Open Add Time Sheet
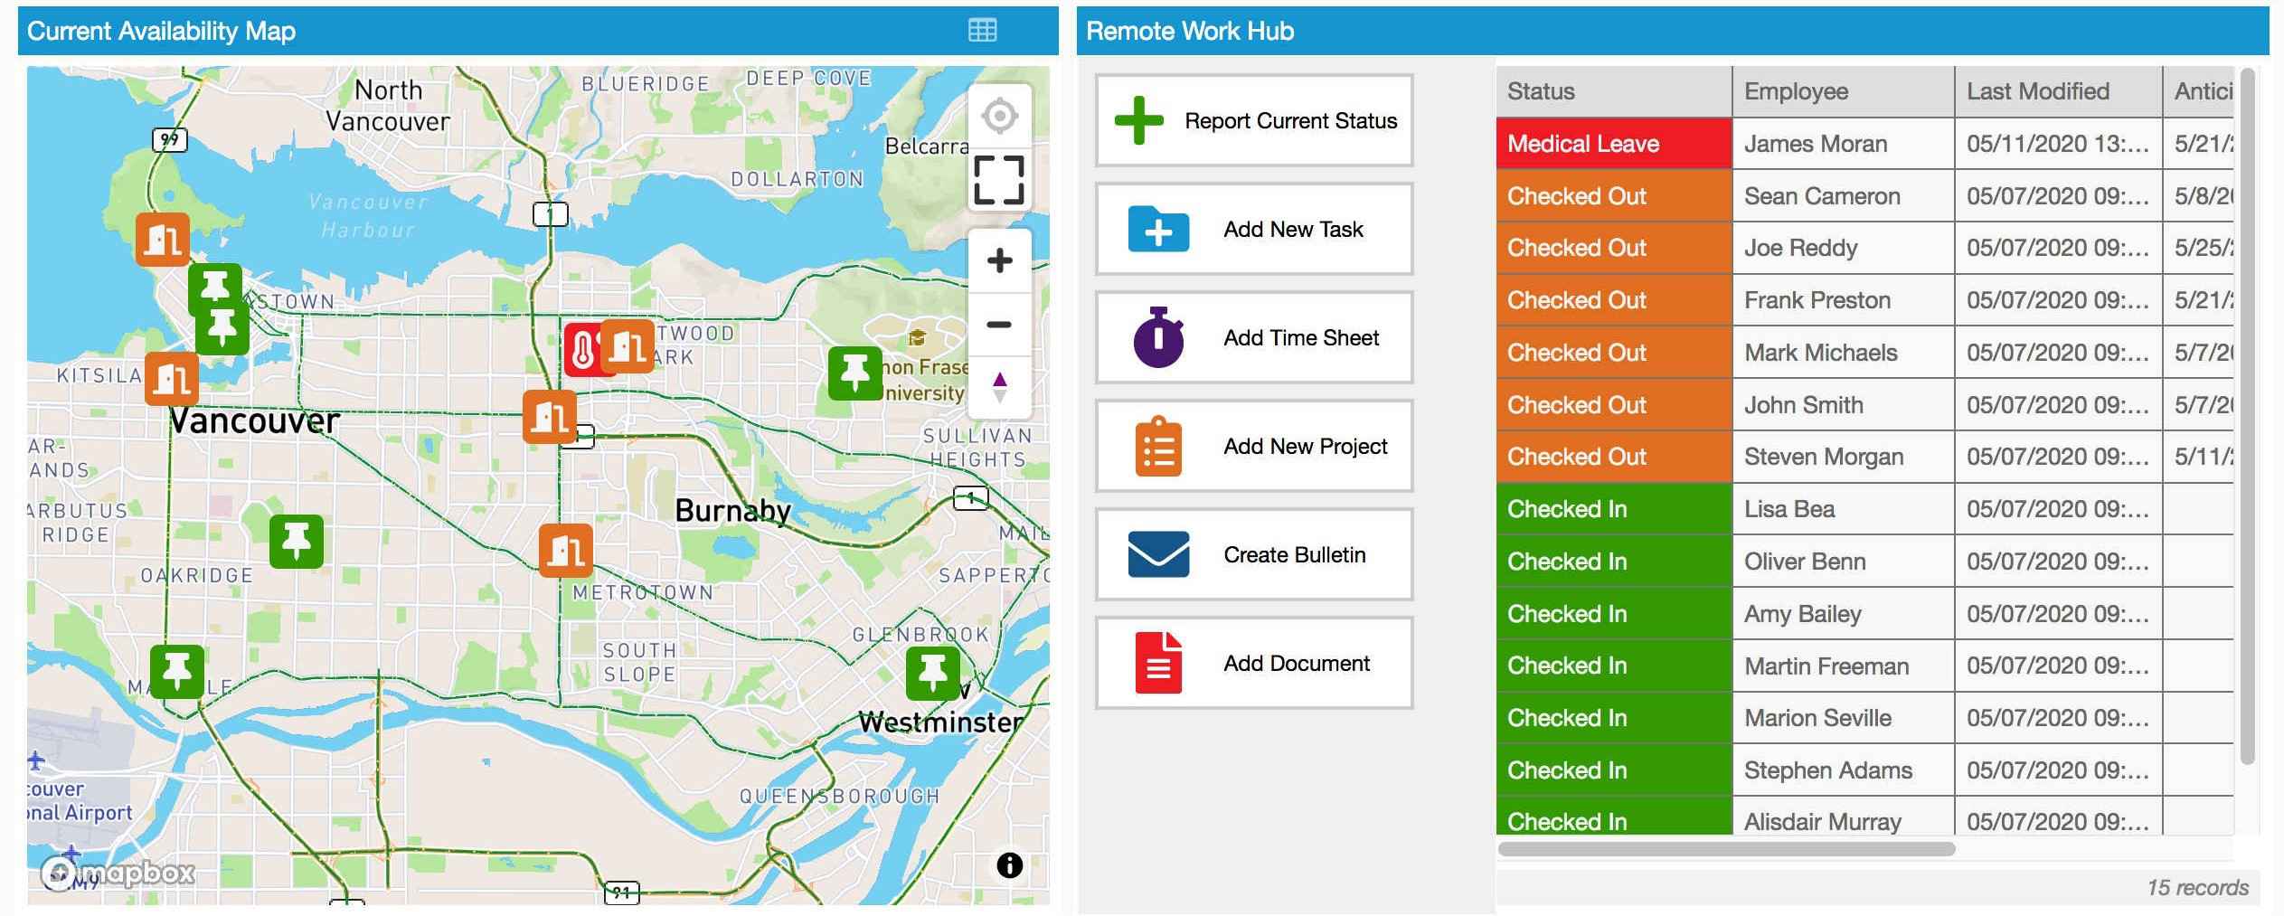Screen dimensions: 2284x916 (x=1254, y=338)
